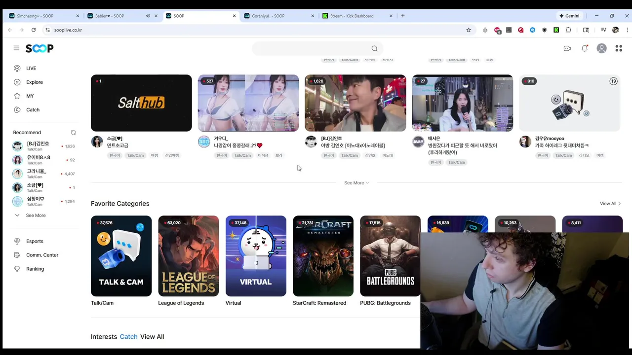This screenshot has height=355, width=632.
Task: Open Esports in the sidebar
Action: tap(35, 241)
